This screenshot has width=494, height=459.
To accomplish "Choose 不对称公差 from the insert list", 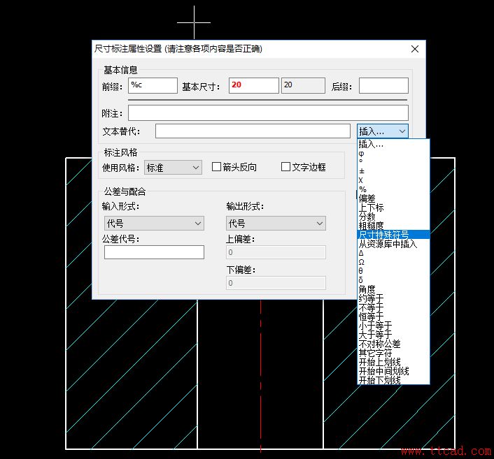I will pos(393,344).
